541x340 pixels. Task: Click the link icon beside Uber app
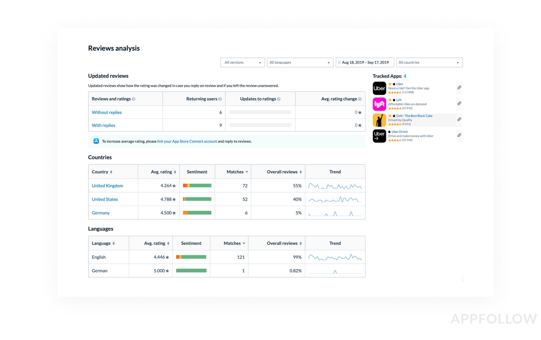(x=459, y=88)
